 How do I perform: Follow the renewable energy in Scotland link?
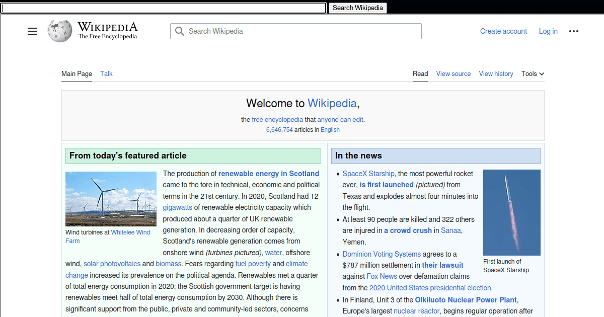268,174
